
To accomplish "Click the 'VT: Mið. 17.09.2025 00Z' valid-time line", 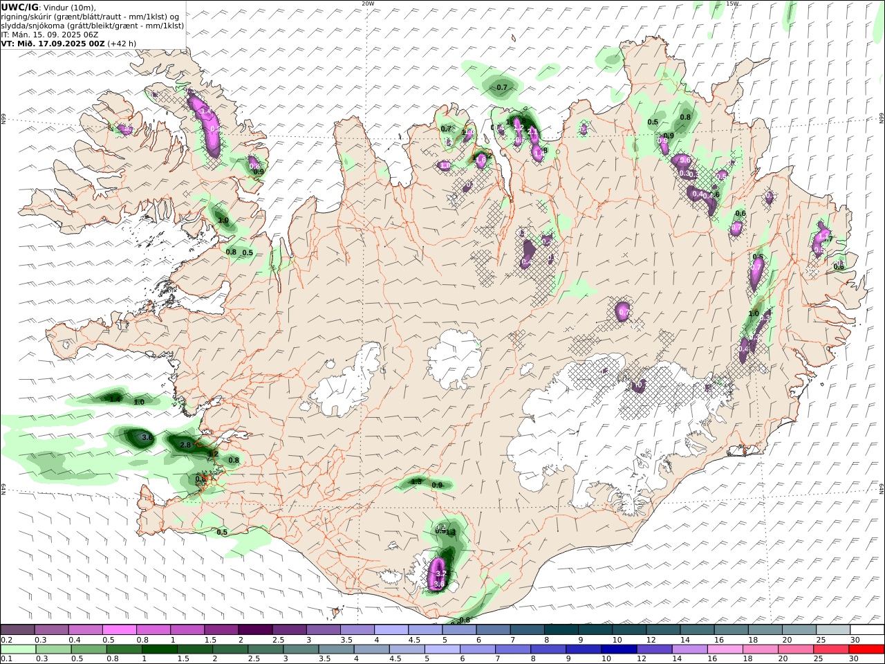I will pos(53,43).
